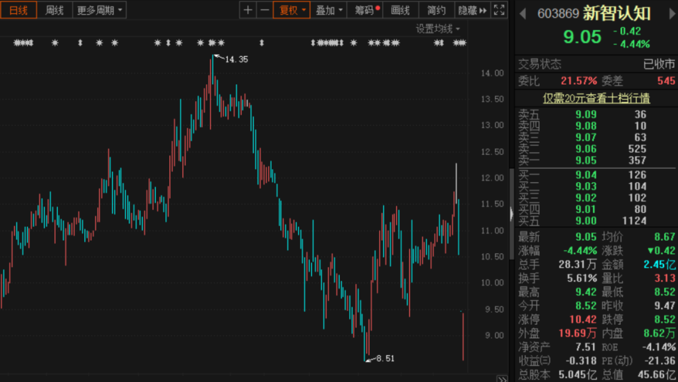
Task: Click 总手 value 28.31万
Action: pos(578,264)
